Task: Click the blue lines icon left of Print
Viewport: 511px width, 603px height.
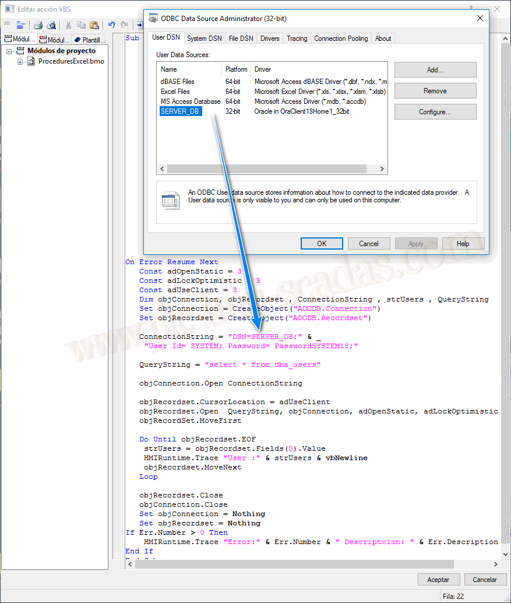Action: click(21, 25)
